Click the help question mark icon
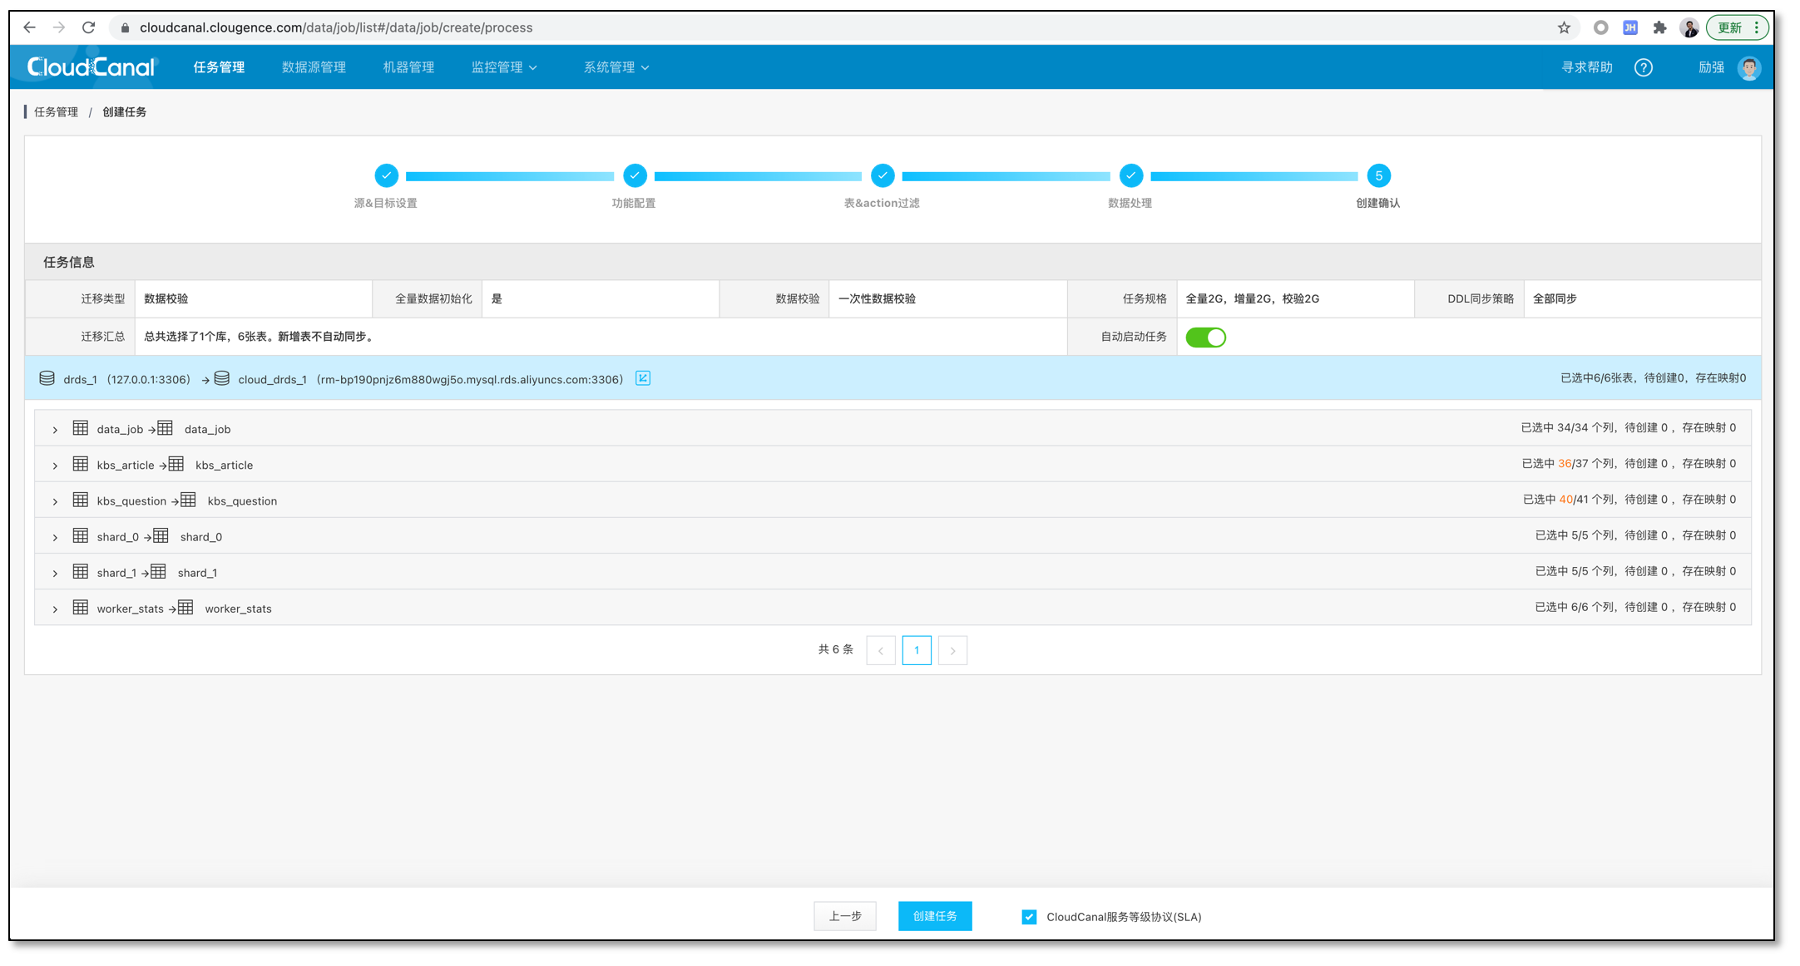The width and height of the screenshot is (1800, 966). click(1643, 67)
